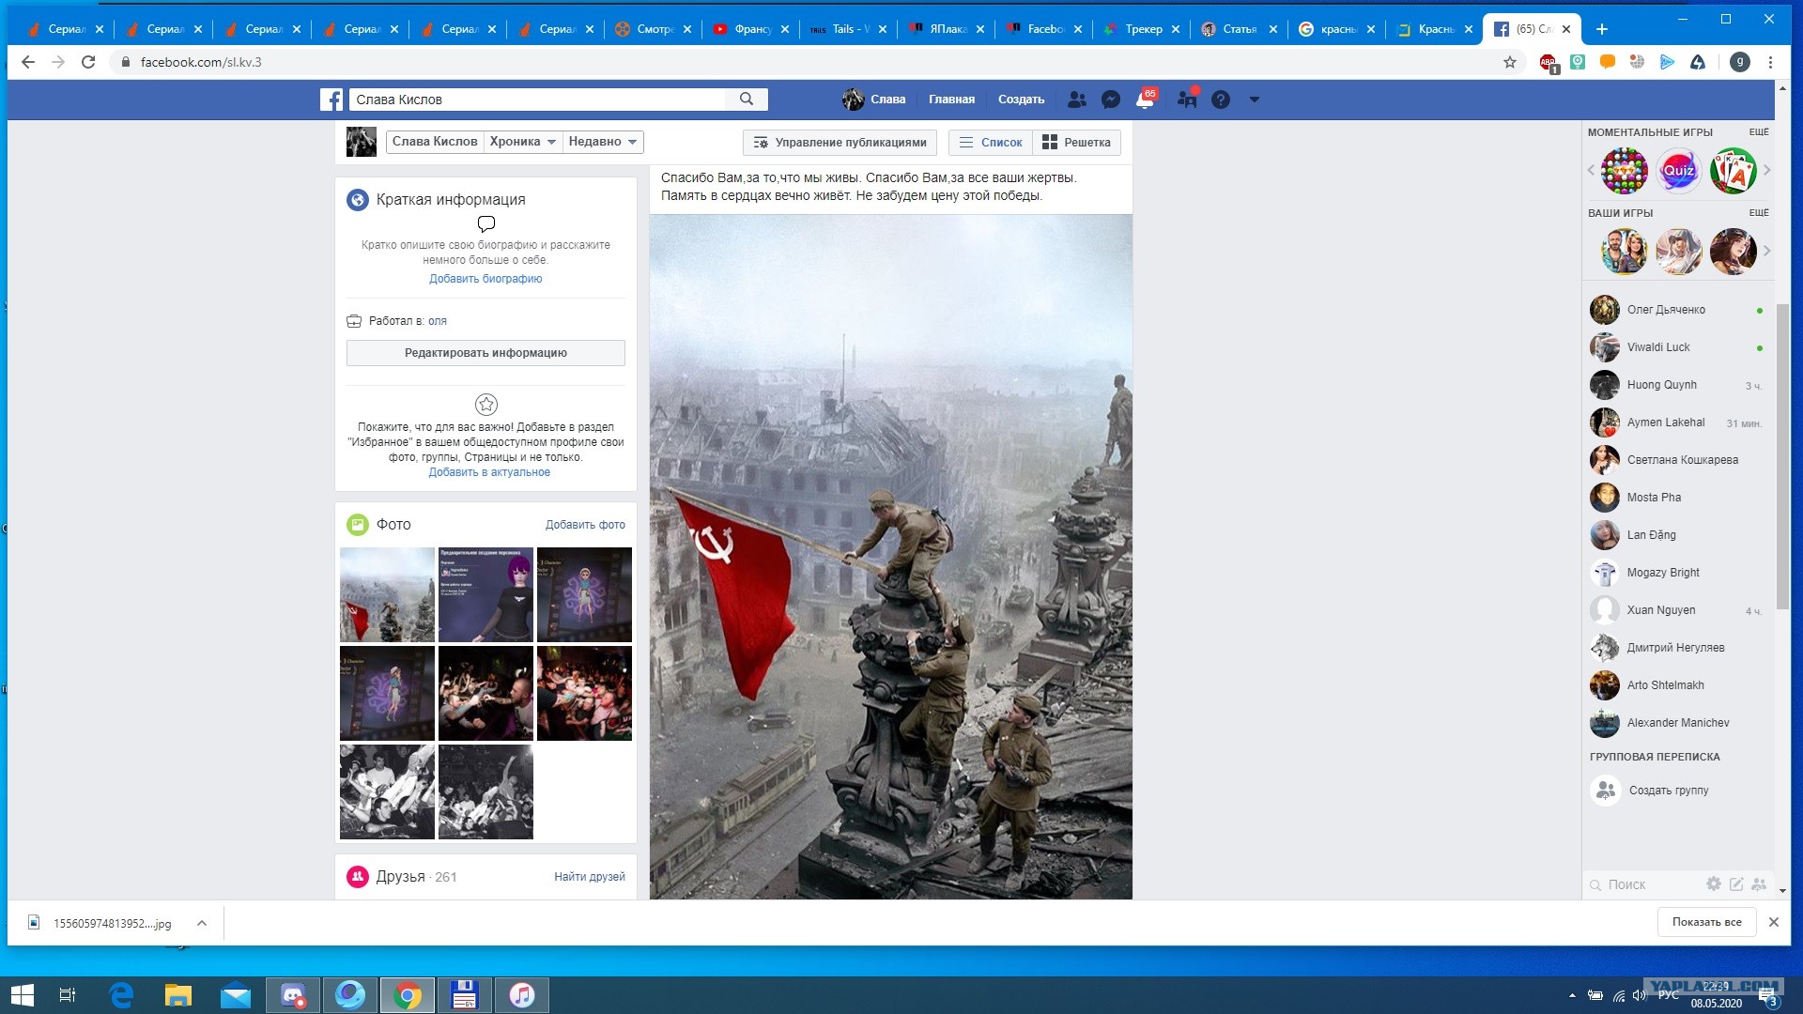Click the Facebook search field
This screenshot has height=1014, width=1803.
[537, 100]
